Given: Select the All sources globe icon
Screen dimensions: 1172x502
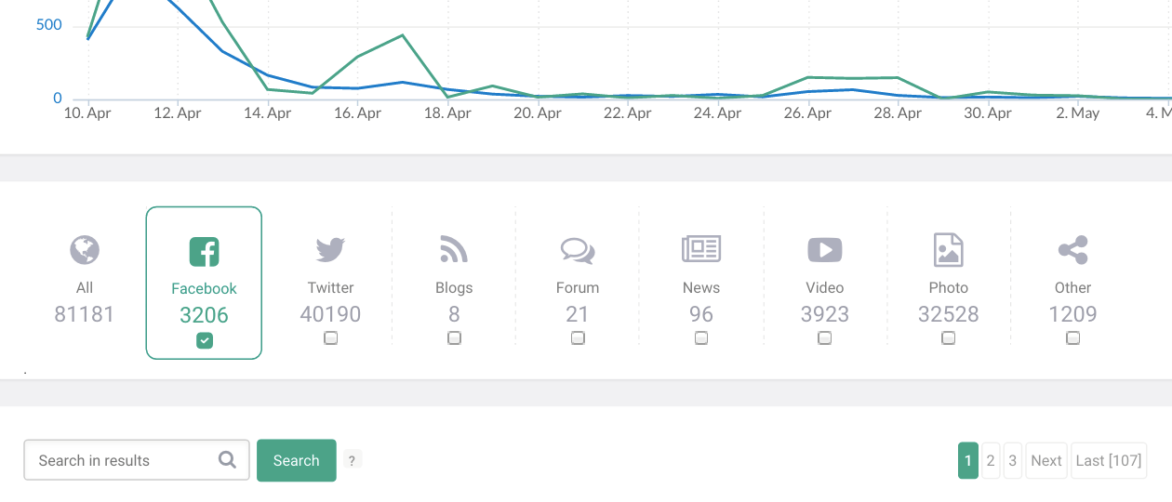Looking at the screenshot, I should [x=85, y=250].
